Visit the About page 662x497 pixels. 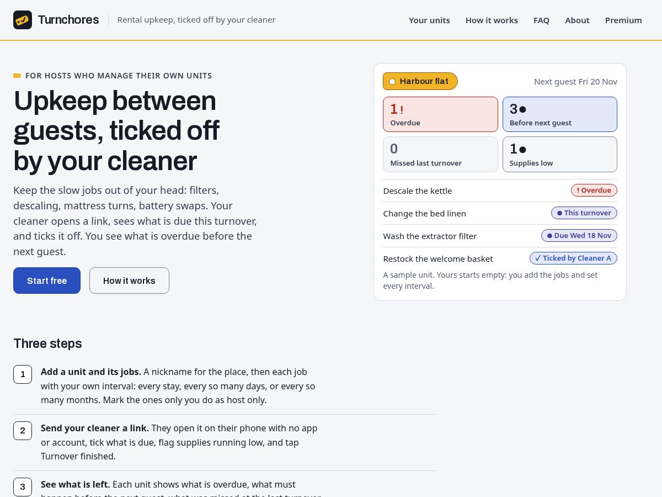tap(577, 20)
